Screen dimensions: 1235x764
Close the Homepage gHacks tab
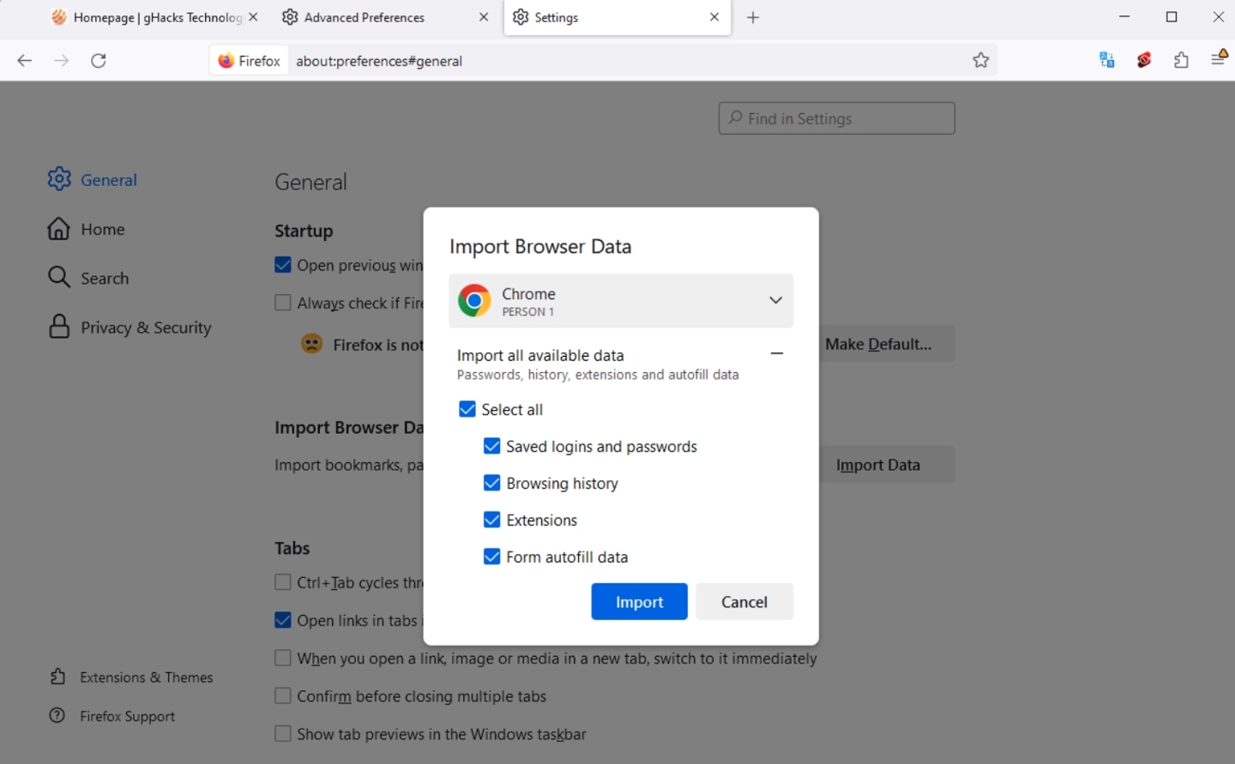coord(253,17)
